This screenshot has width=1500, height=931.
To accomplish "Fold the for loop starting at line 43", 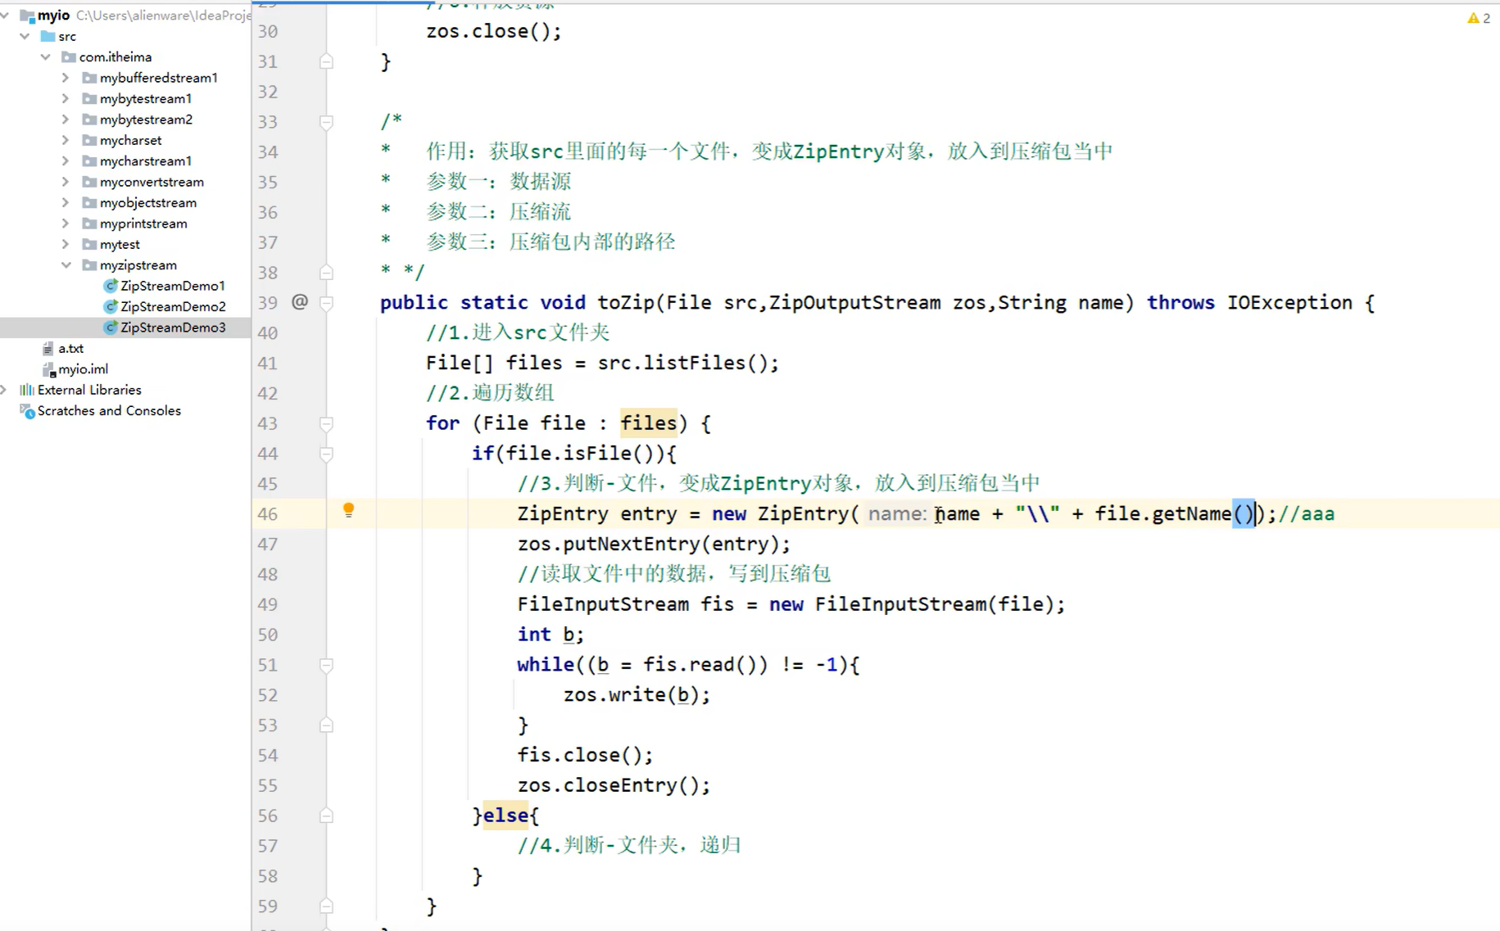I will click(x=325, y=423).
